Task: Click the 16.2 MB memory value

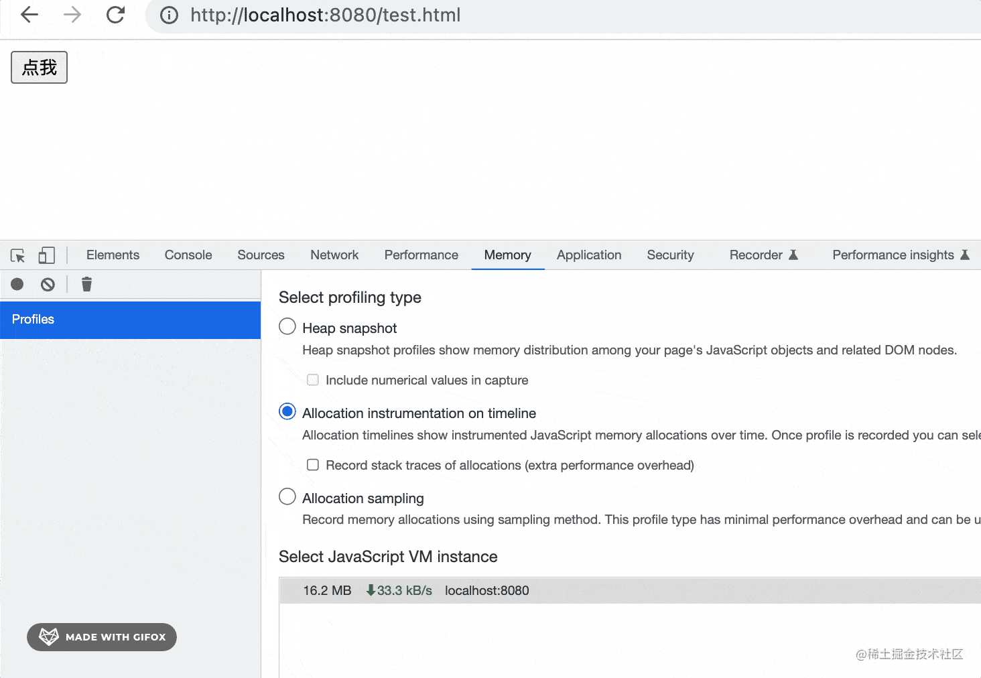Action: point(327,591)
